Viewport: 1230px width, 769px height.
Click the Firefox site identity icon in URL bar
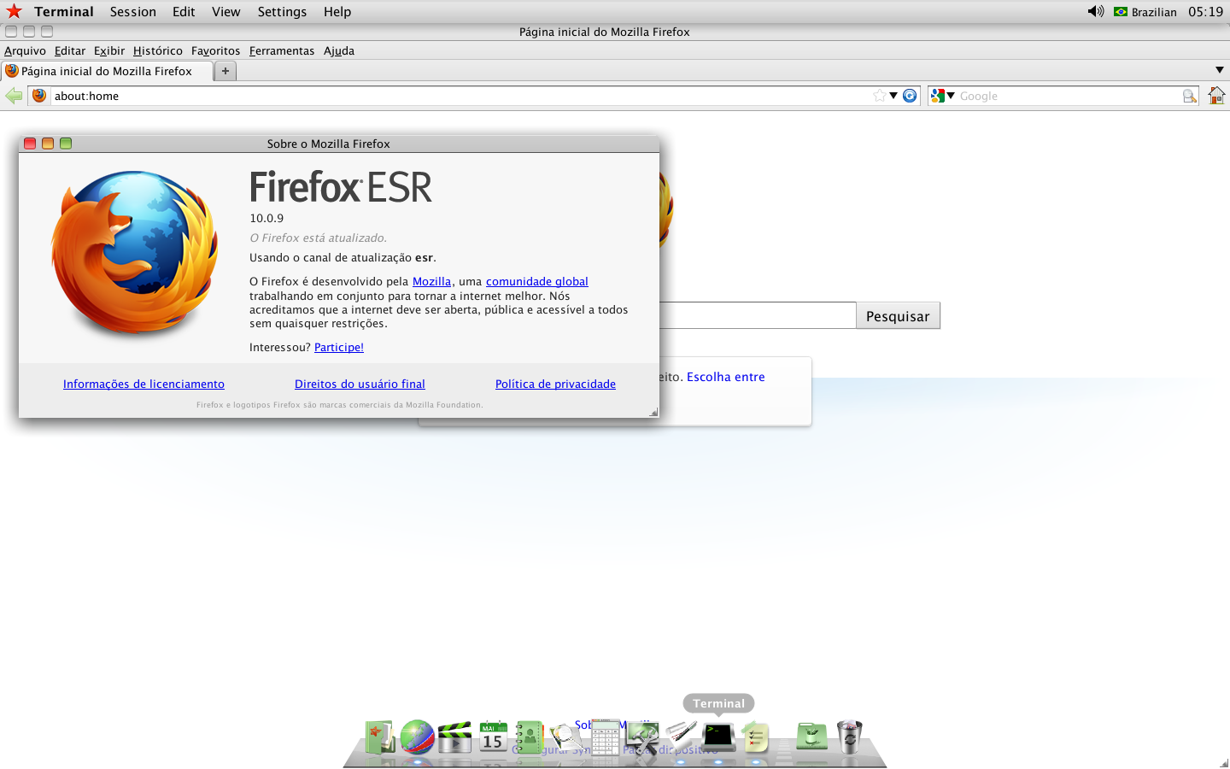pyautogui.click(x=39, y=96)
